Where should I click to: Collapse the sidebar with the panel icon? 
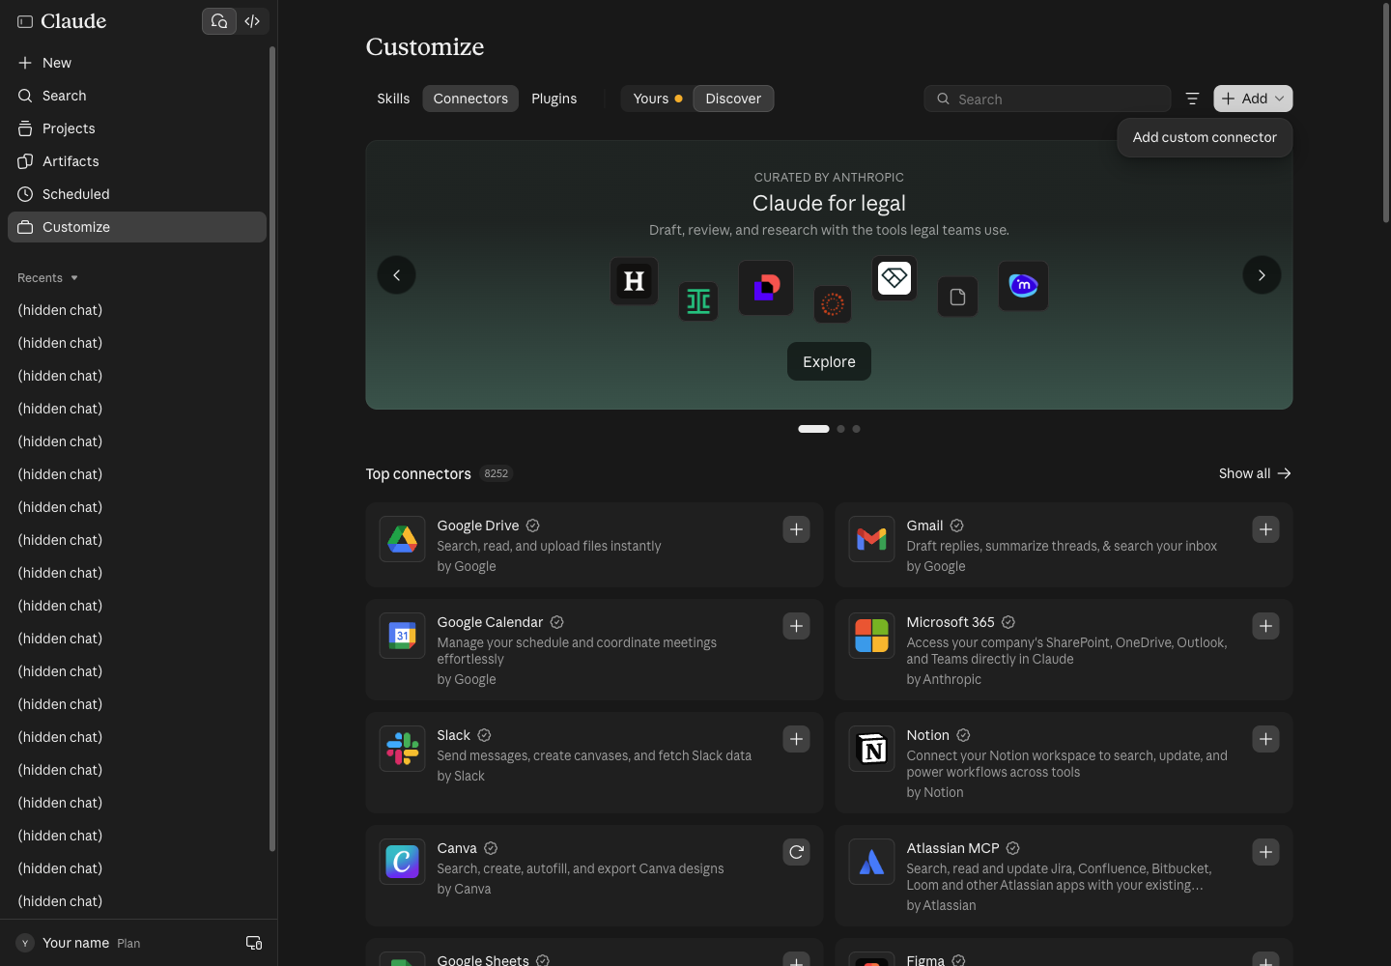[x=25, y=21]
